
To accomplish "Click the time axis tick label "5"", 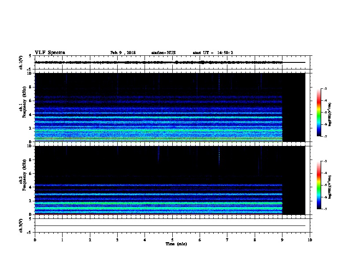I will [x=172, y=240].
